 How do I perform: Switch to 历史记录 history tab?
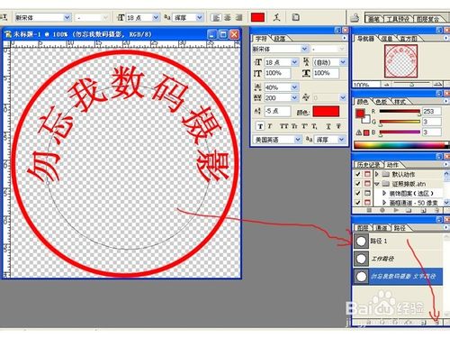(368, 165)
